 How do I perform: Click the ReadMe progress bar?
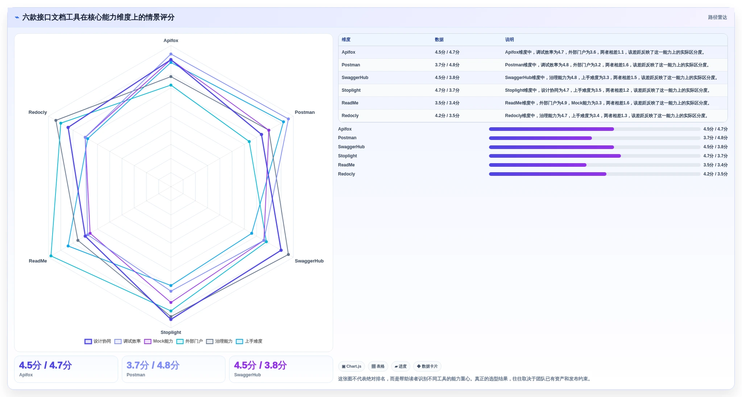coord(594,165)
